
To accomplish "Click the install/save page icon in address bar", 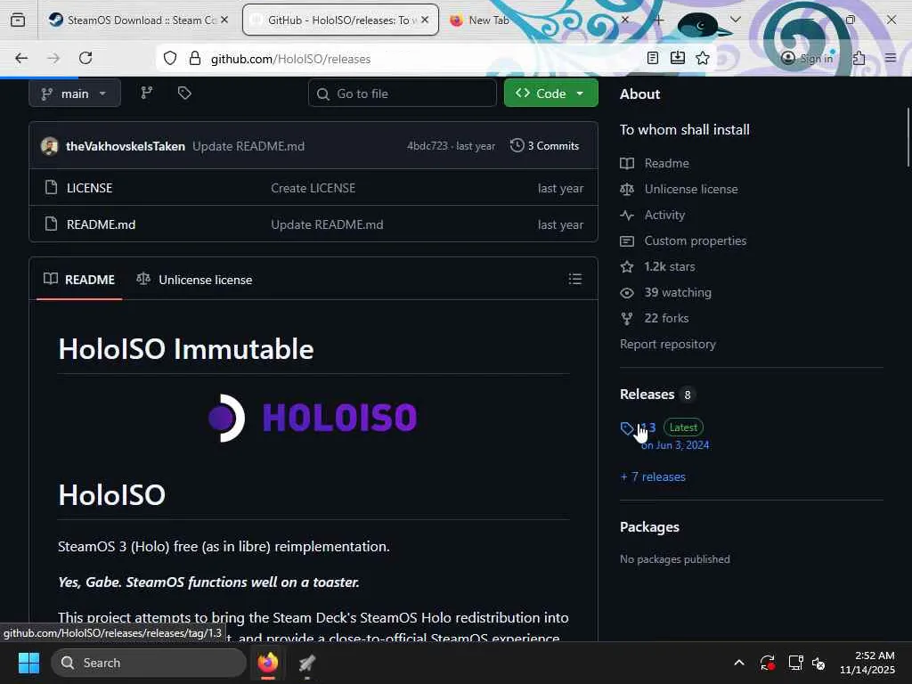I will (678, 58).
